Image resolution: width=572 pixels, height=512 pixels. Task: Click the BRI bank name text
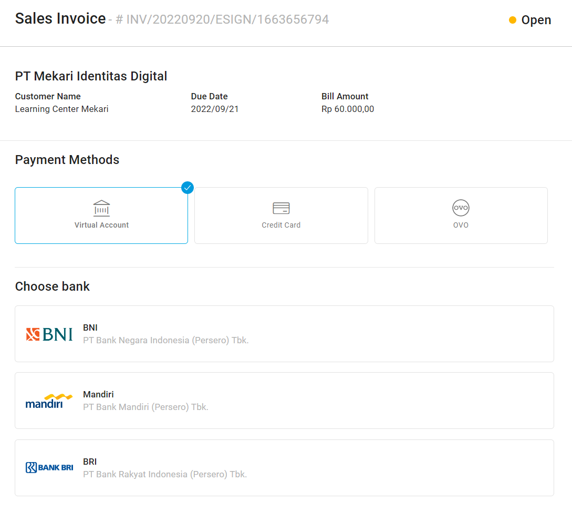90,462
